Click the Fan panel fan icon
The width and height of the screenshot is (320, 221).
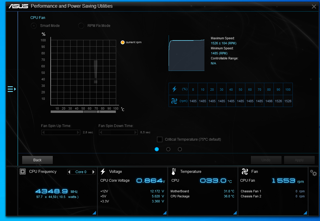[x=244, y=172]
